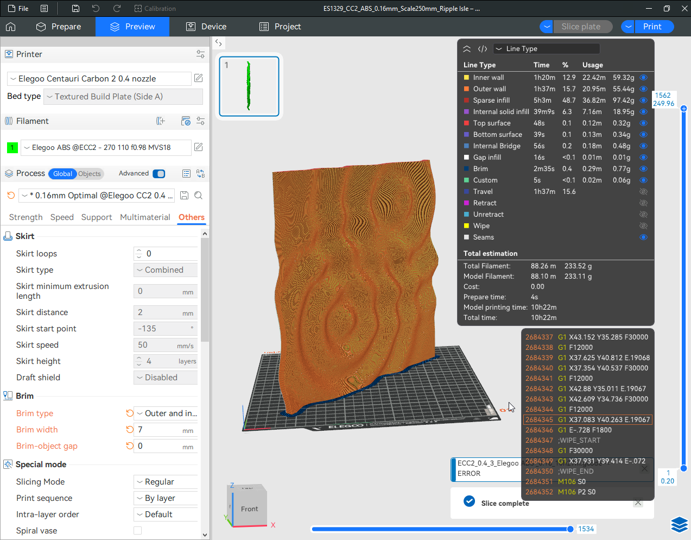Click the save icon in title bar
The image size is (691, 540).
coord(75,9)
